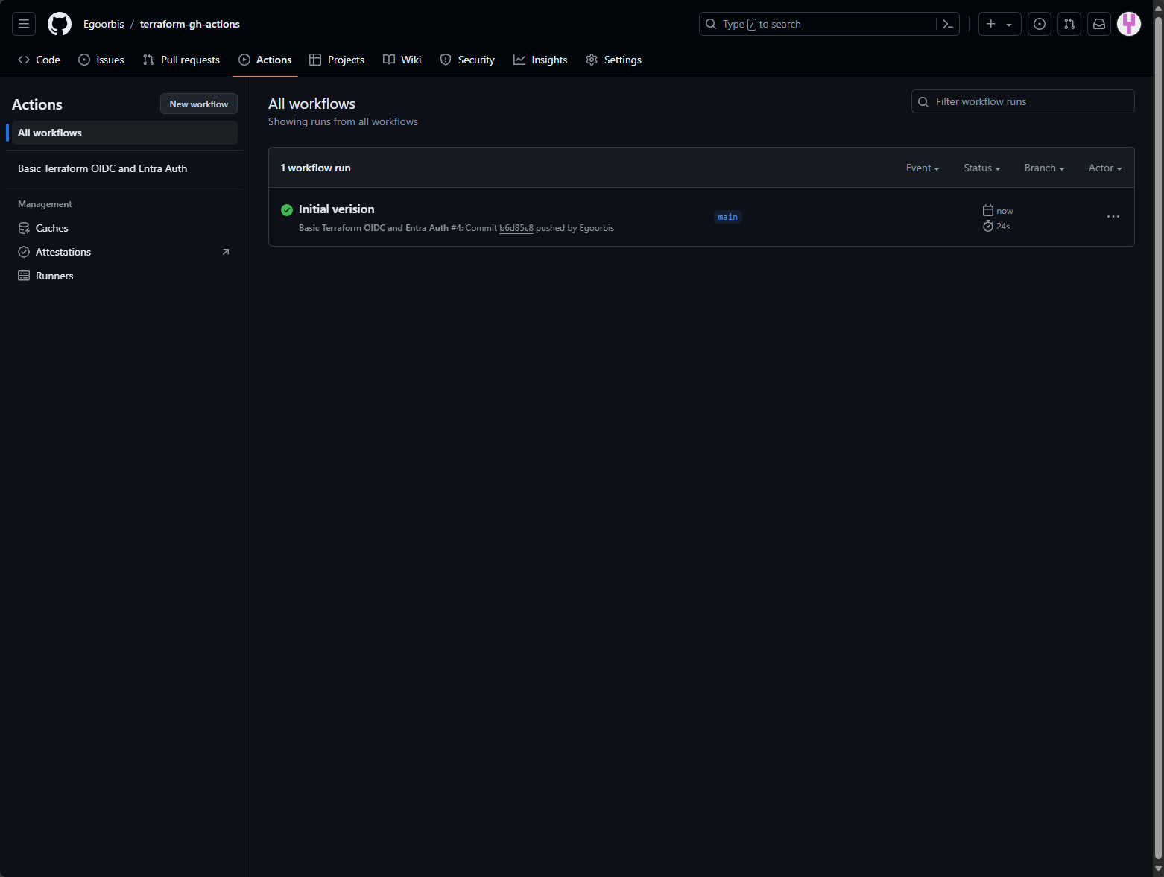The height and width of the screenshot is (877, 1164).
Task: Switch to the Security tab
Action: point(467,60)
